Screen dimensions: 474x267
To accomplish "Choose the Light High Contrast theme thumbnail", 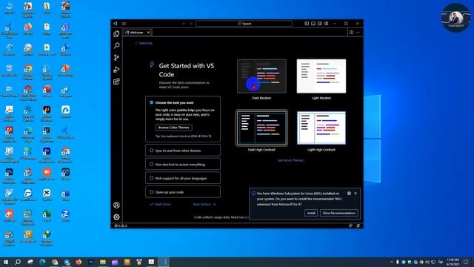I will 321,128.
